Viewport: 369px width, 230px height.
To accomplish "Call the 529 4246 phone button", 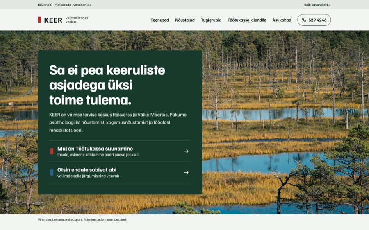I will (x=314, y=20).
